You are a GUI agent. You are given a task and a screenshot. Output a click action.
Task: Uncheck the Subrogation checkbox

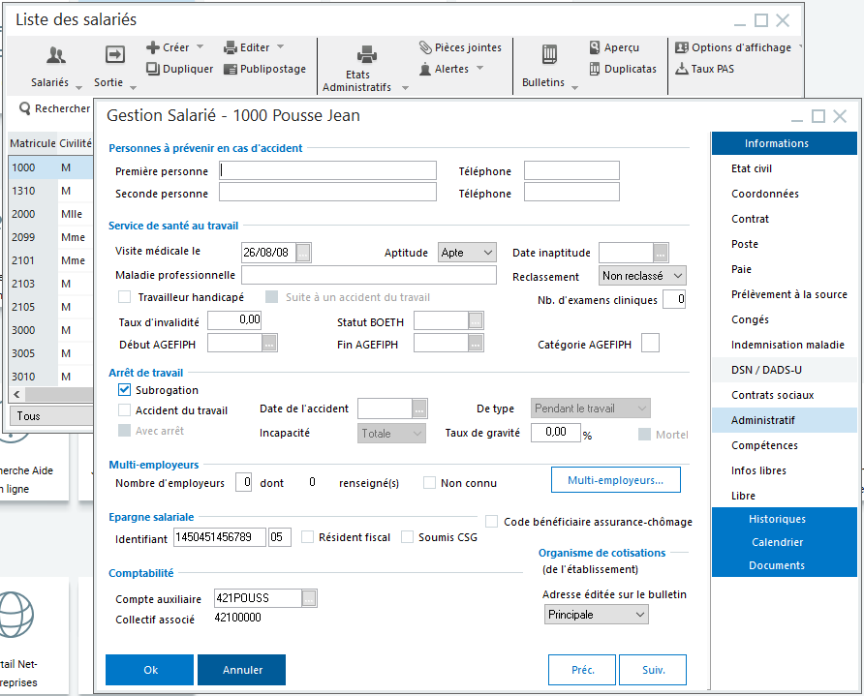coord(124,390)
